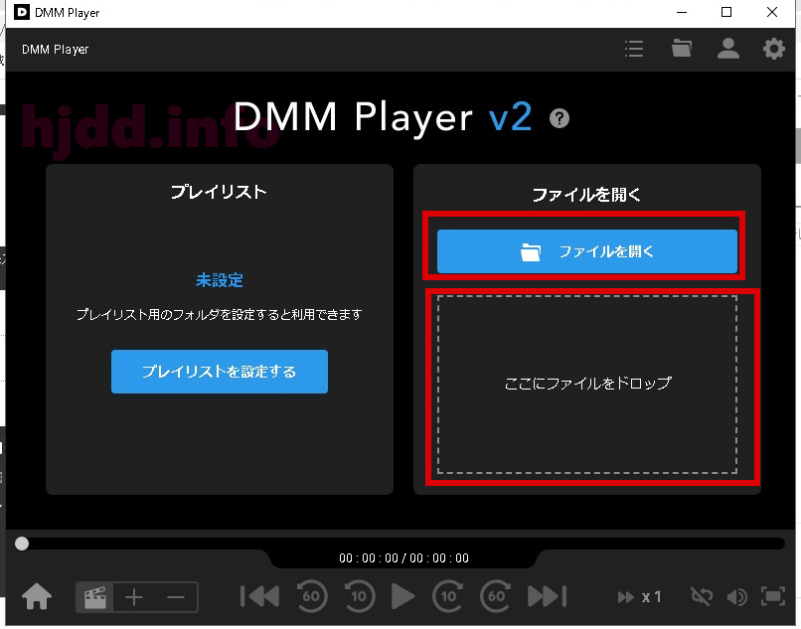
Task: Click the minus button beside clapperboard
Action: pos(176,597)
